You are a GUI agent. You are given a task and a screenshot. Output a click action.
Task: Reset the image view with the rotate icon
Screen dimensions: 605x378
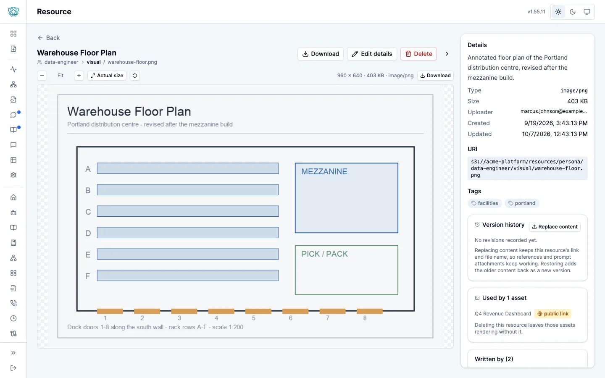[135, 76]
